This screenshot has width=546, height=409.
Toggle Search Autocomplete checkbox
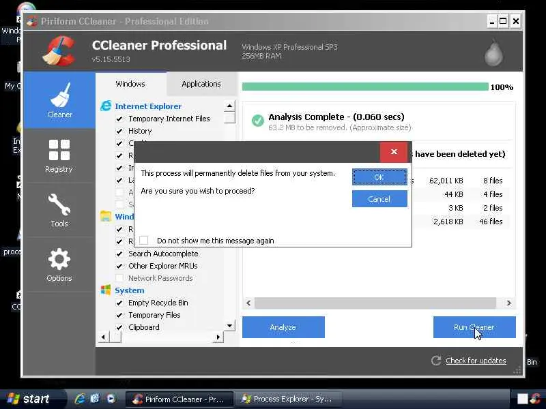coord(119,254)
